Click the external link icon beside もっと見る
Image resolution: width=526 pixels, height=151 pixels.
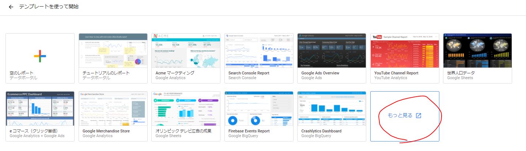[x=419, y=116]
